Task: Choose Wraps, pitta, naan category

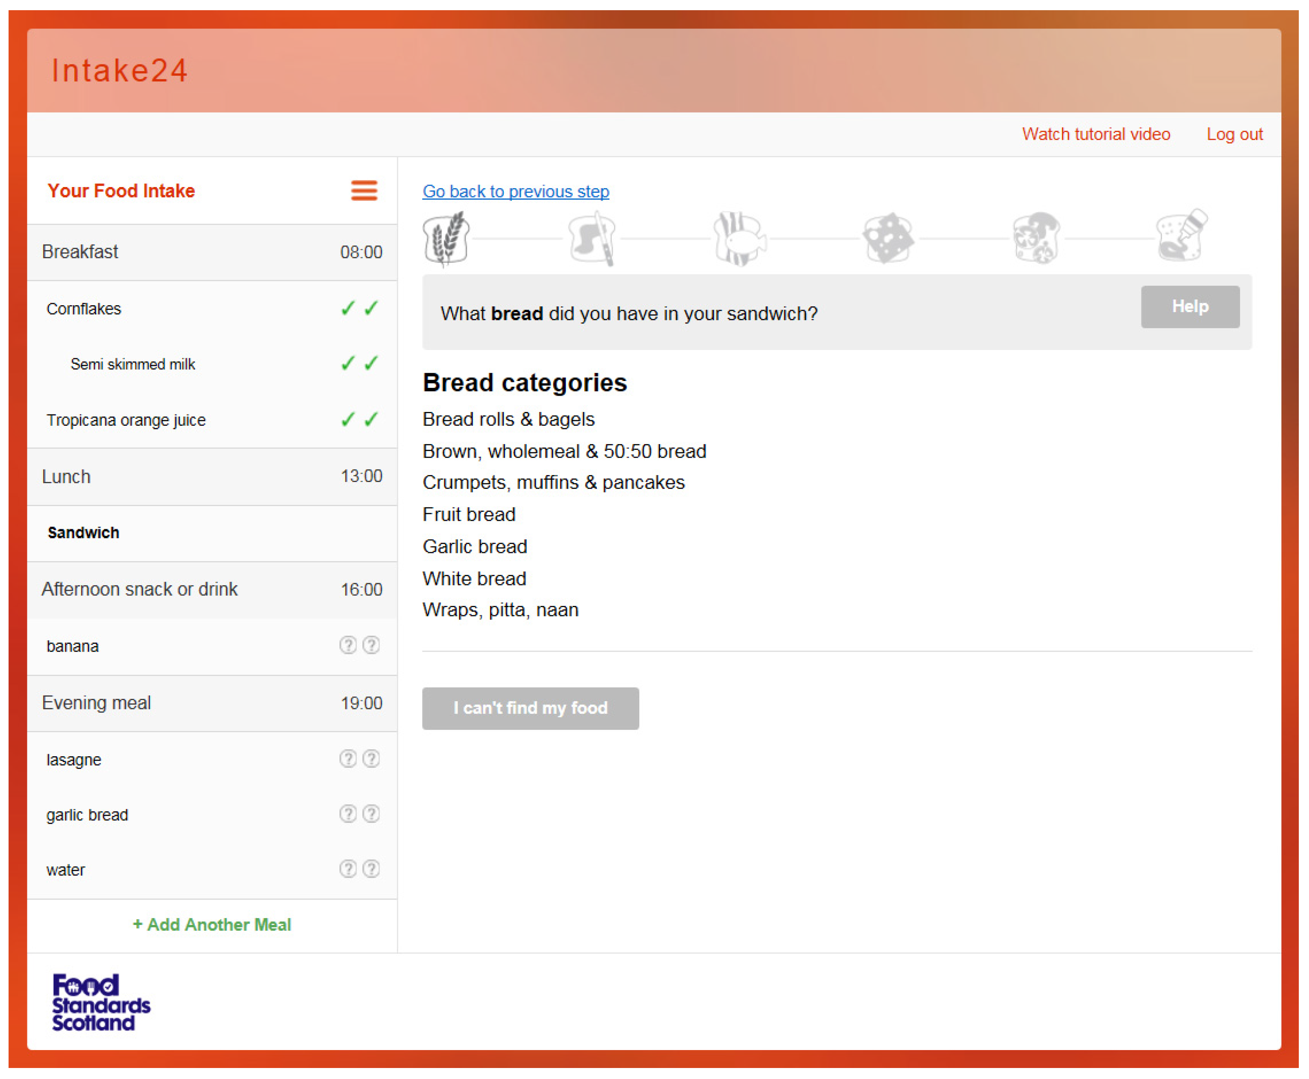Action: 500,610
